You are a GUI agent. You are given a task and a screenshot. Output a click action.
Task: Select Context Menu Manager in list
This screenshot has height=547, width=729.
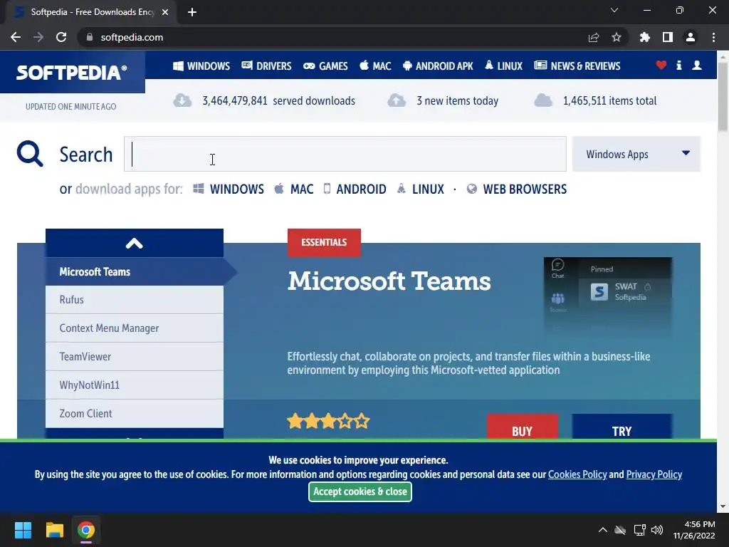(135, 328)
